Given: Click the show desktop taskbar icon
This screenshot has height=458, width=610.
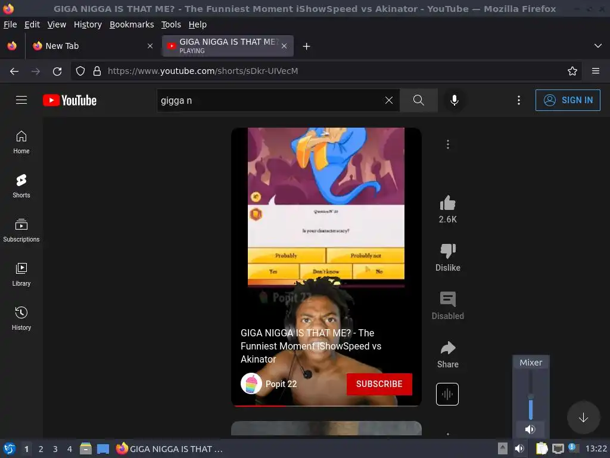Looking at the screenshot, I should [x=103, y=448].
